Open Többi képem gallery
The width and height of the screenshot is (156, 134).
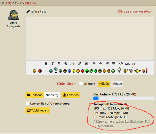pos(38,110)
